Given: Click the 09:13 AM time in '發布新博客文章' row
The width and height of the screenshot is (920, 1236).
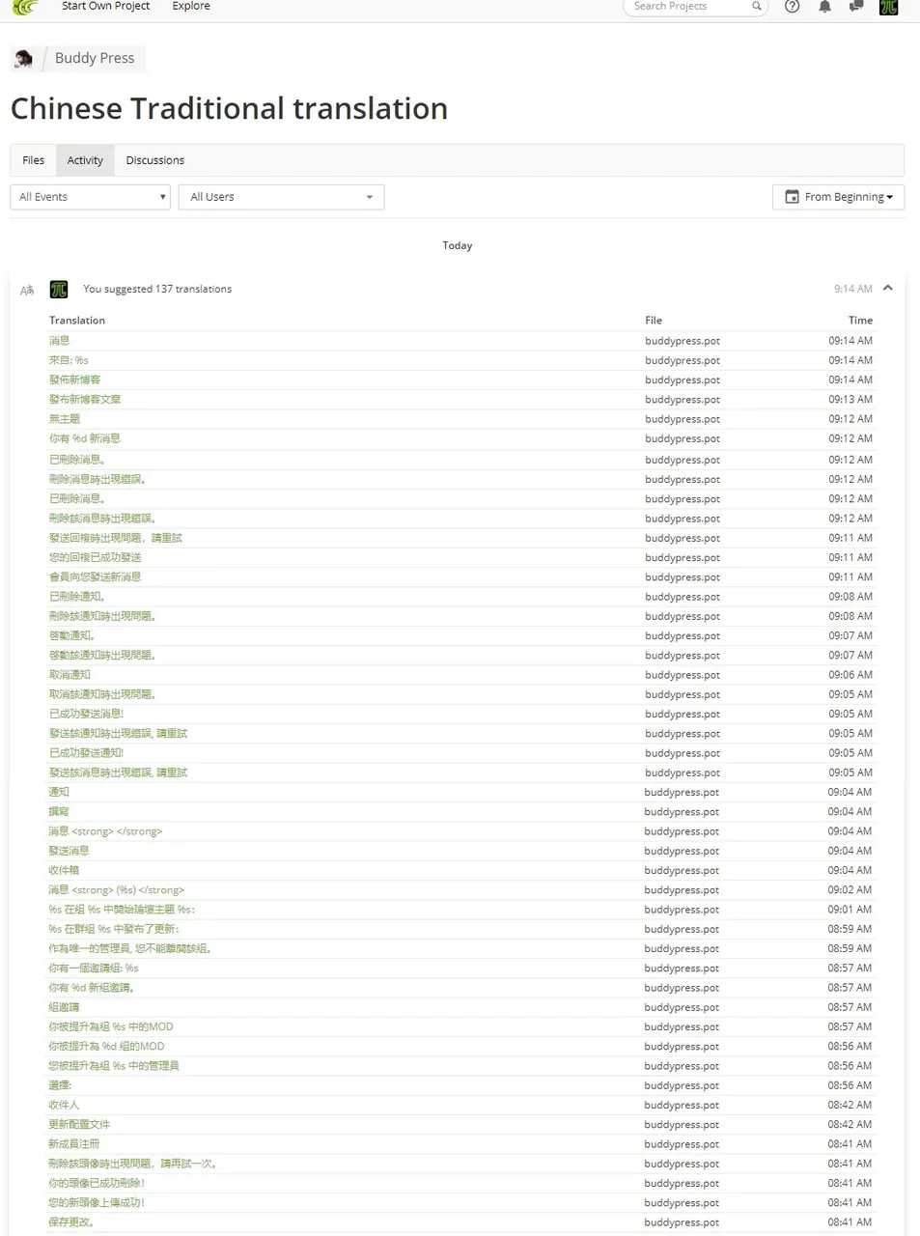Looking at the screenshot, I should point(850,399).
